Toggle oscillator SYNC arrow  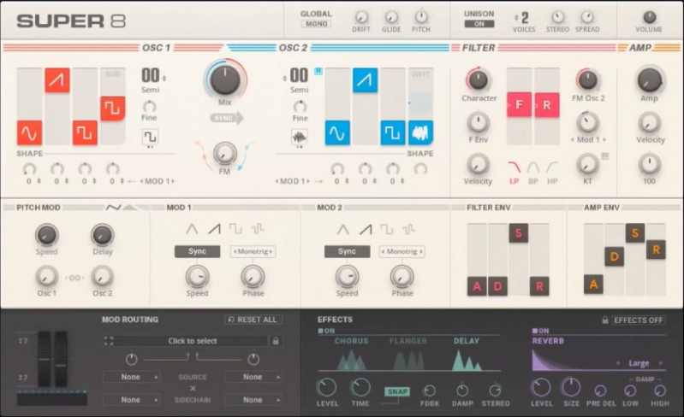(226, 118)
